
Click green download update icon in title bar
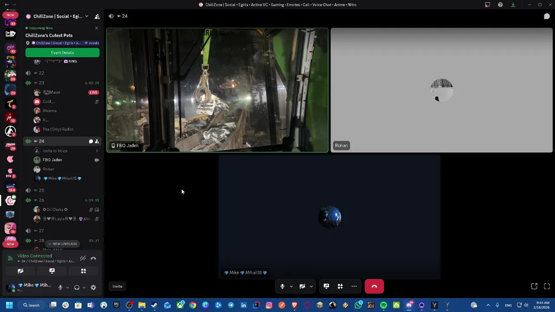click(x=513, y=5)
